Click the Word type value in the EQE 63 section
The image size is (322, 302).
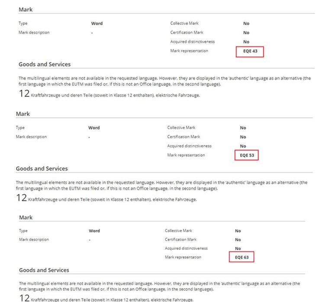pos(94,231)
